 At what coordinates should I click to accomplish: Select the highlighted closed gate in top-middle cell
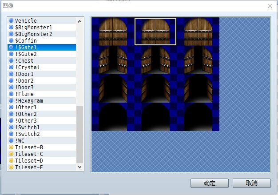[x=155, y=32]
